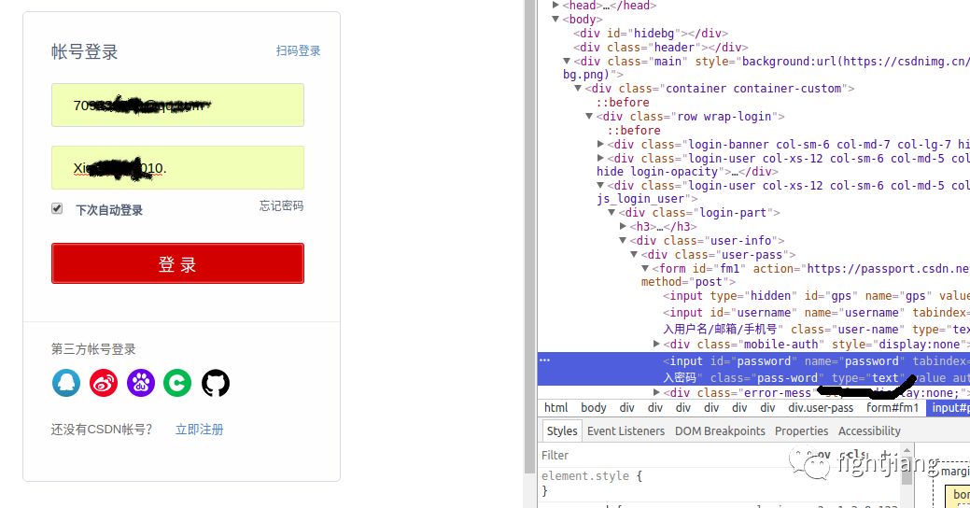Select the input type="hidden" id="gps" row
This screenshot has height=508, width=970.
[x=816, y=296]
